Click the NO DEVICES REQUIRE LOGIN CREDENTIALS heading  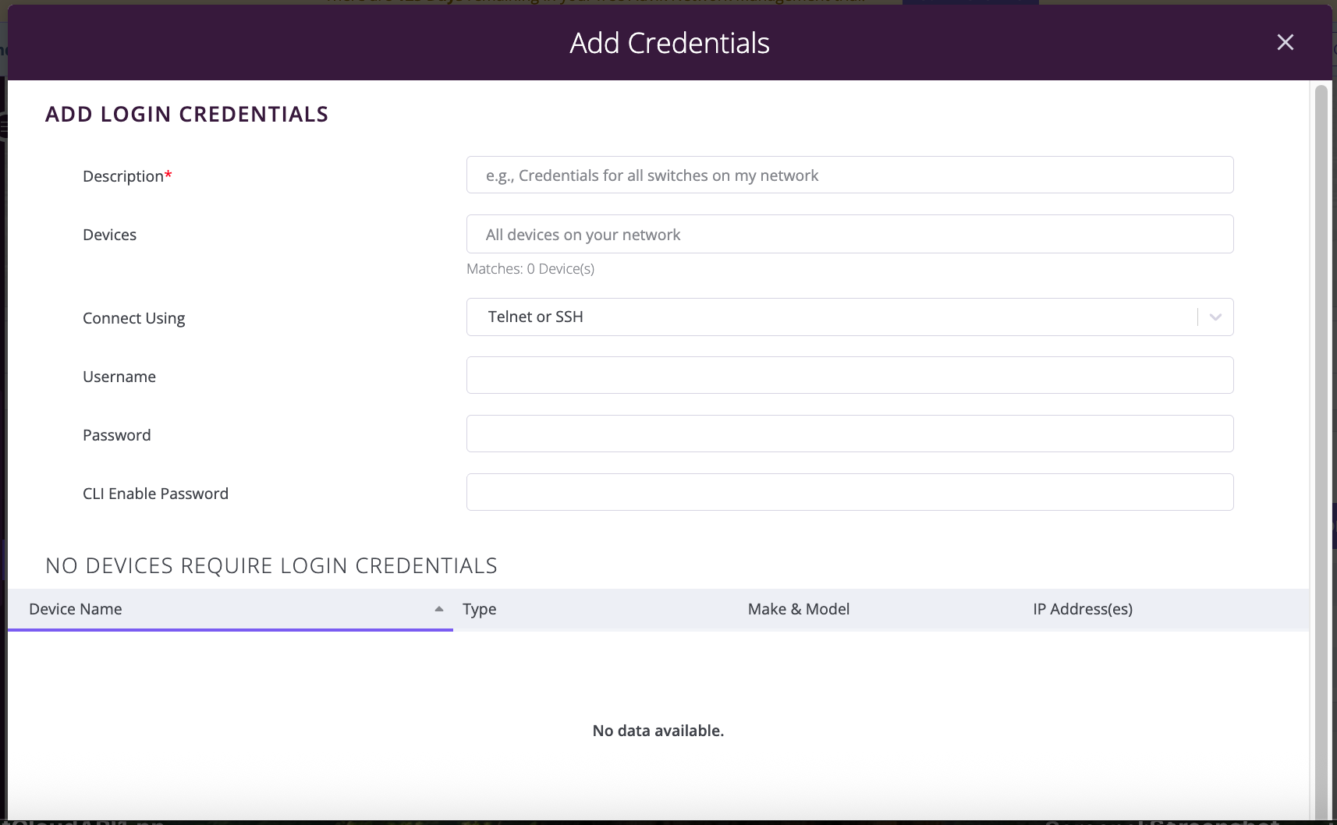tap(271, 565)
